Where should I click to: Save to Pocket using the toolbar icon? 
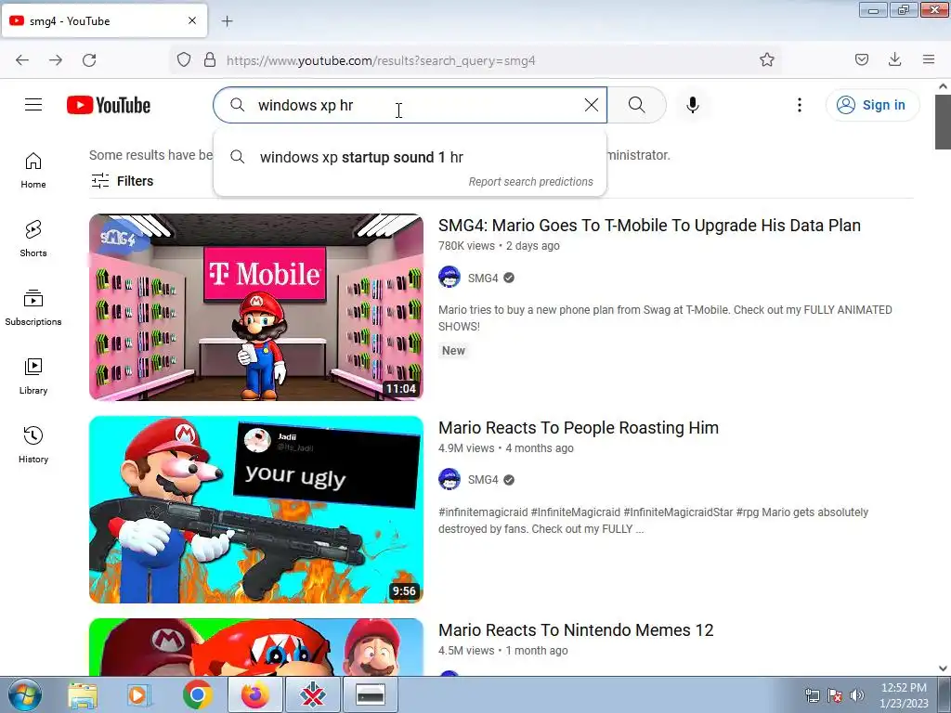coord(862,60)
